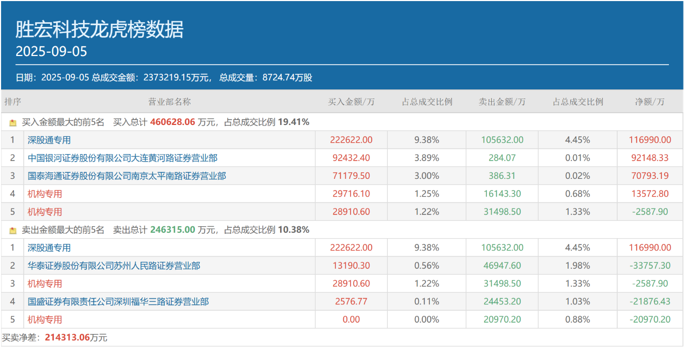
Task: Click net amount 92148.33 for 中国银河证券
Action: [x=650, y=158]
